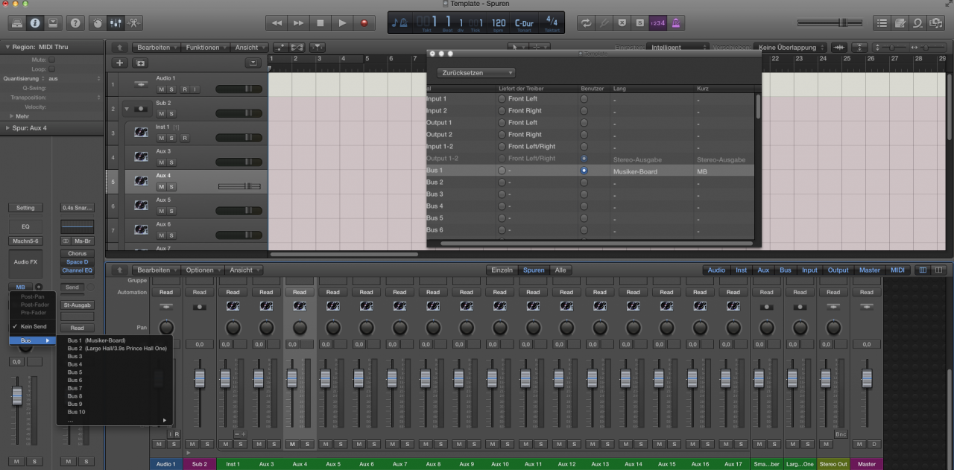Toggle the Automation icon in tracks toolbar
Viewport: 954px width, 470px height.
pos(281,48)
